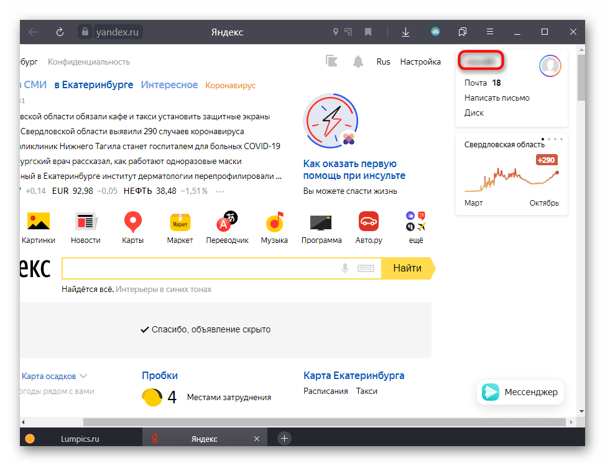
Task: Open the downloads arrow icon
Action: [x=405, y=32]
